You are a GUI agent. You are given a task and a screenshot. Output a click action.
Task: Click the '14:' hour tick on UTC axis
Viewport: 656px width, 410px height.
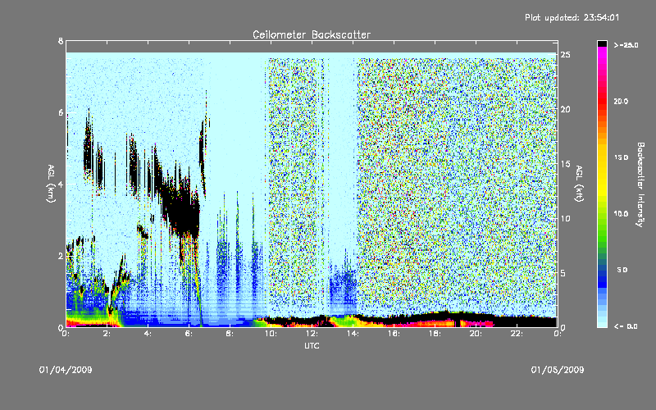(x=353, y=334)
